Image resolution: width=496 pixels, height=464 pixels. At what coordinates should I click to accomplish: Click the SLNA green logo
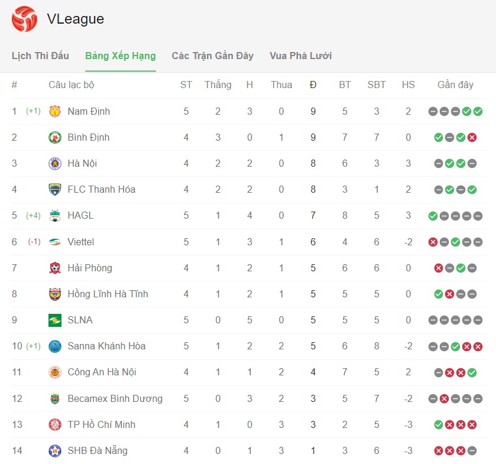point(56,320)
